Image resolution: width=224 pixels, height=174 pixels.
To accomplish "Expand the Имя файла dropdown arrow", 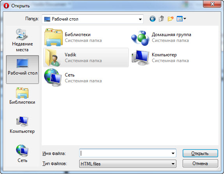I will [173, 153].
